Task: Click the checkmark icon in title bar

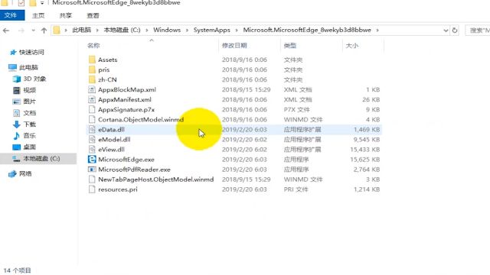Action: click(21, 3)
